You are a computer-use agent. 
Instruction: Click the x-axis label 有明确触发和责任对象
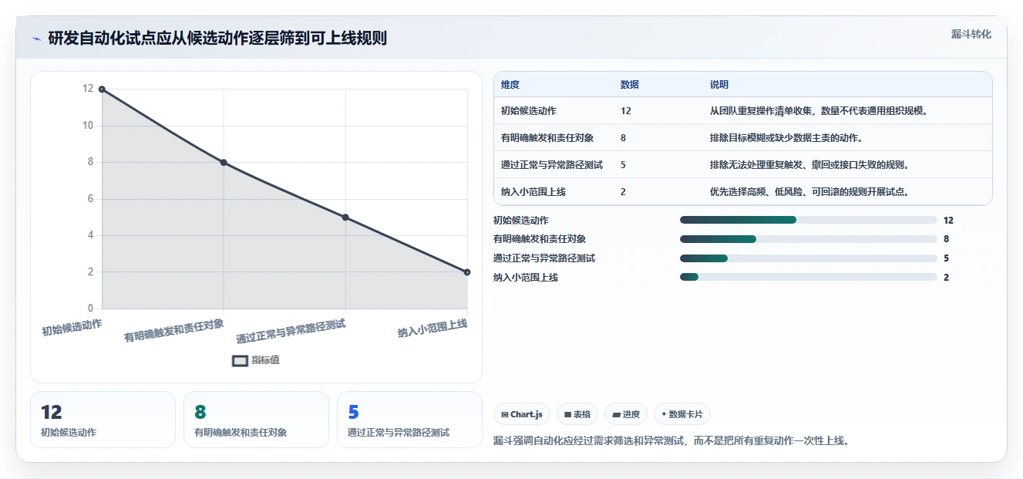pos(174,330)
